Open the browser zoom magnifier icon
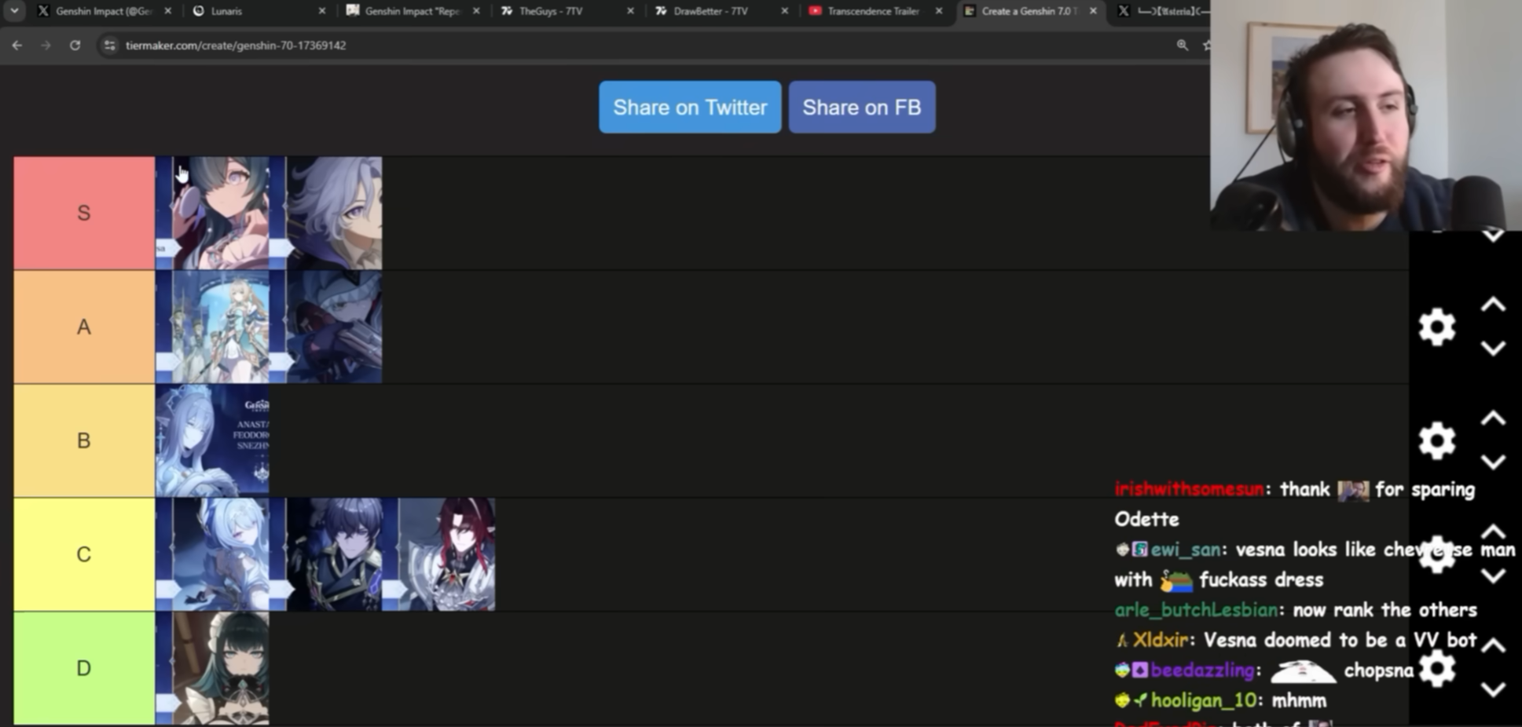The height and width of the screenshot is (727, 1522). pyautogui.click(x=1182, y=45)
